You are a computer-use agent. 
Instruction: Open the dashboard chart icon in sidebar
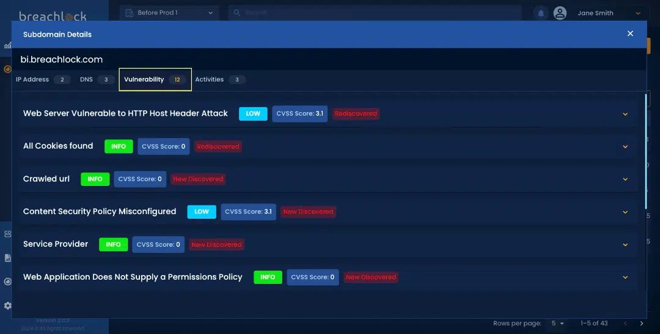coord(7,45)
